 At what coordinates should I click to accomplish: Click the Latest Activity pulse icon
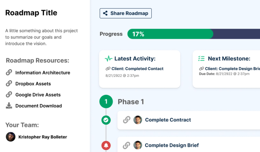coord(109,59)
